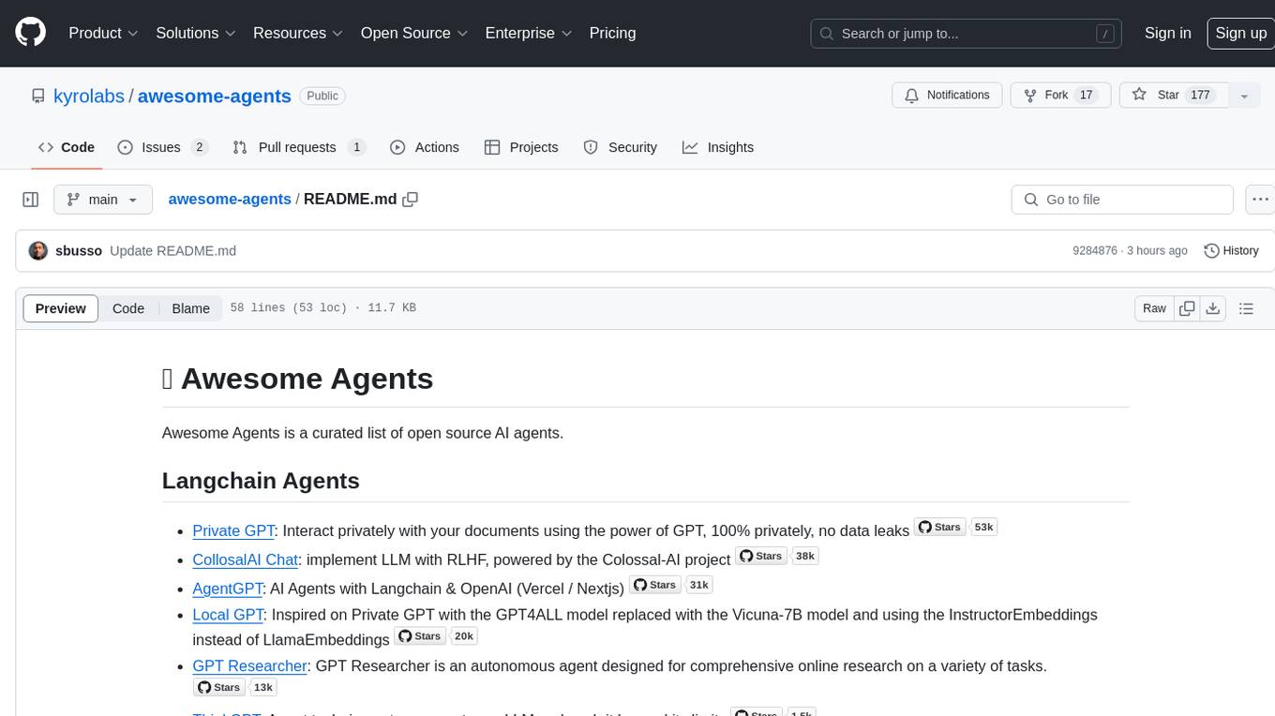Open the more file actions menu
1275x716 pixels.
point(1260,200)
